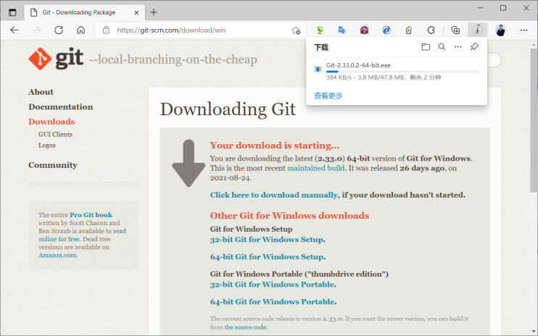Toggle the Downloads toolbar button
The height and width of the screenshot is (336, 538).
(477, 30)
